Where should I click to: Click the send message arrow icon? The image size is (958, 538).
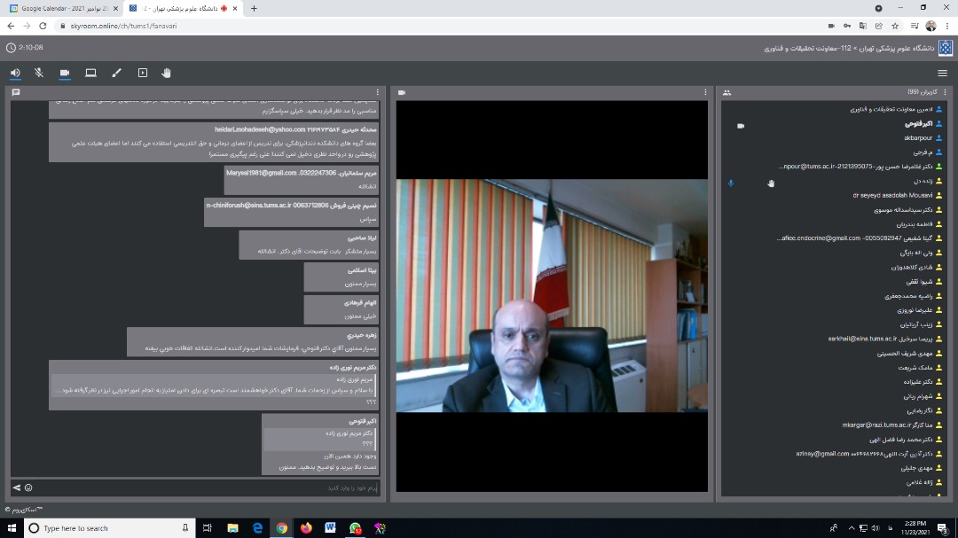point(16,487)
